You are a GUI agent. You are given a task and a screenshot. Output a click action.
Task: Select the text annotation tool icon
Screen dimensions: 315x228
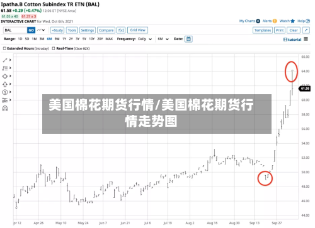point(5,68)
